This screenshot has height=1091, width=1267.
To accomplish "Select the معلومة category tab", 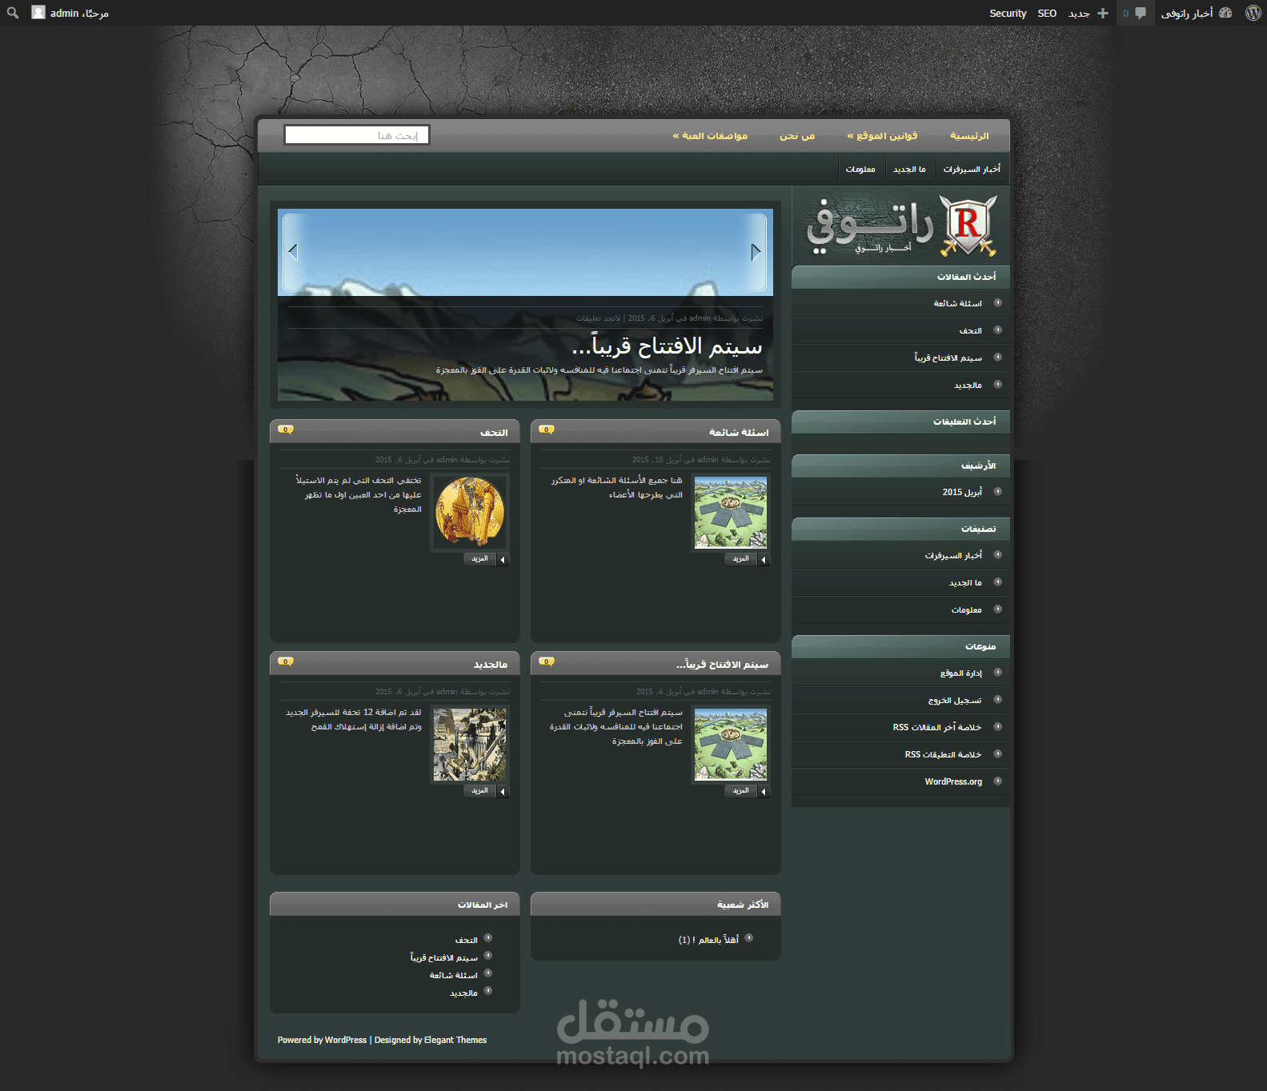I will pos(860,169).
